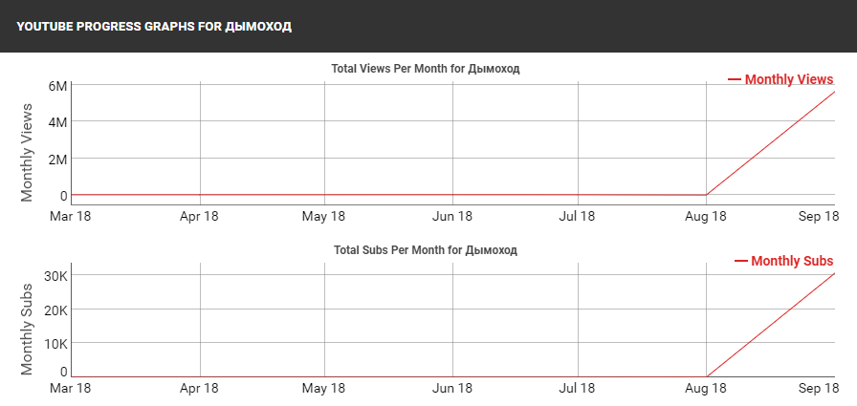
Task: Select the Sep 18 peak on subs chart
Action: (x=835, y=273)
